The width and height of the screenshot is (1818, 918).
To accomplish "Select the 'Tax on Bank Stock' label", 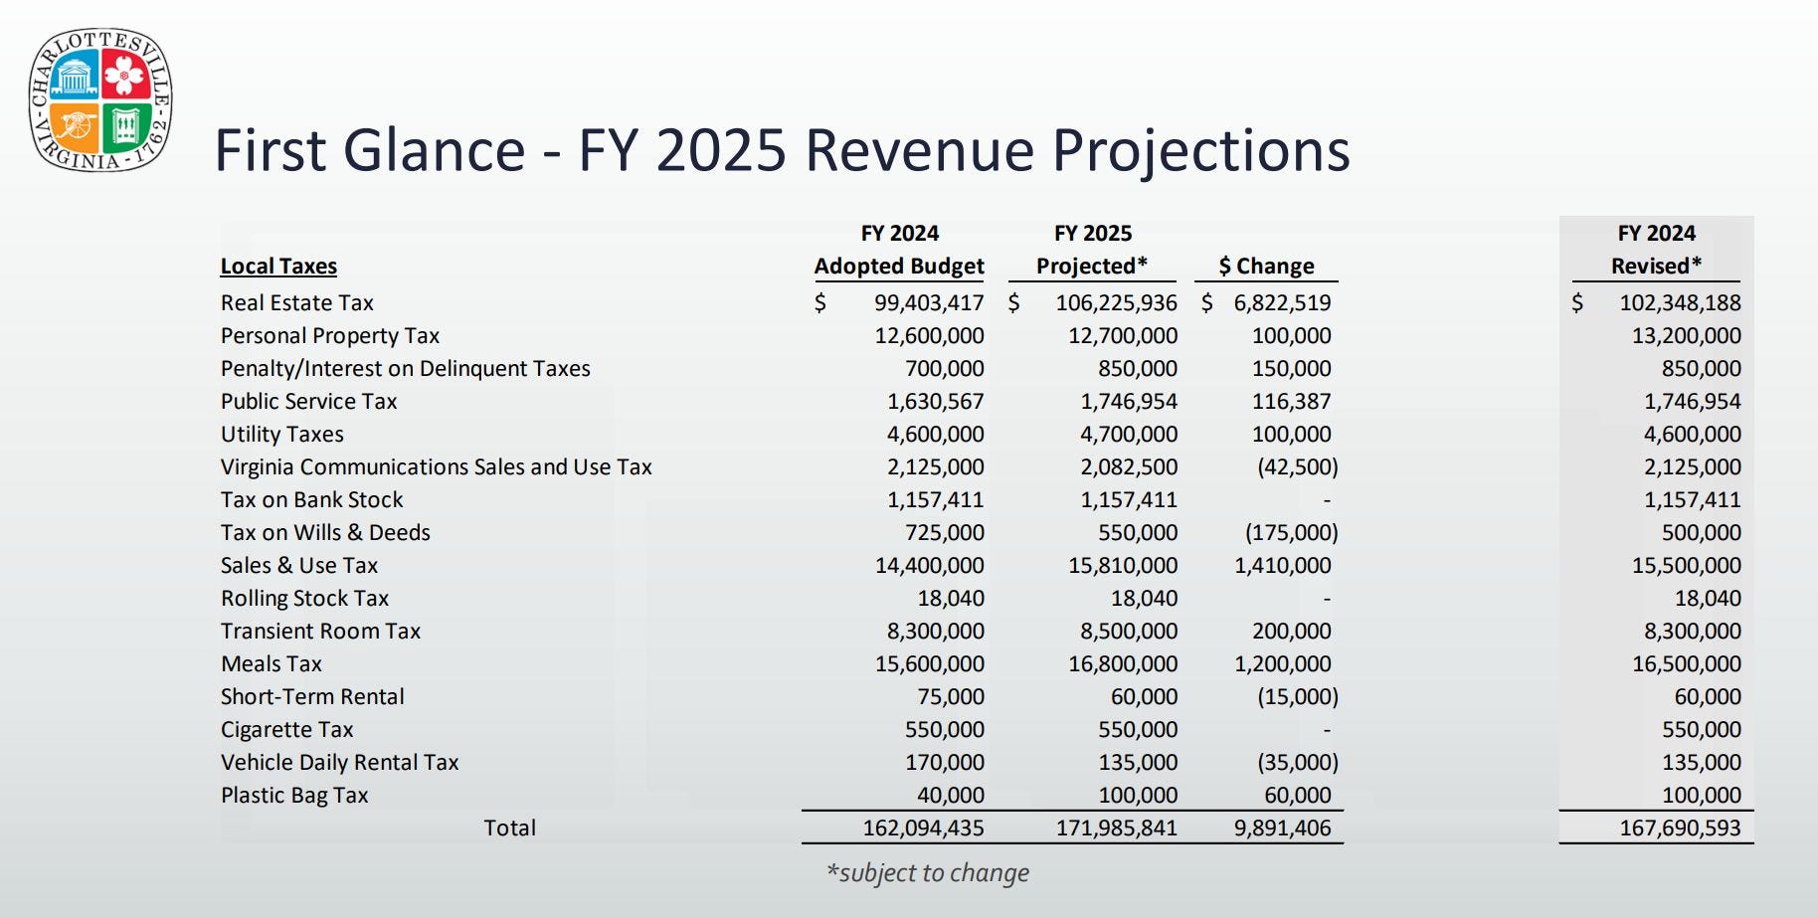I will pos(312,499).
